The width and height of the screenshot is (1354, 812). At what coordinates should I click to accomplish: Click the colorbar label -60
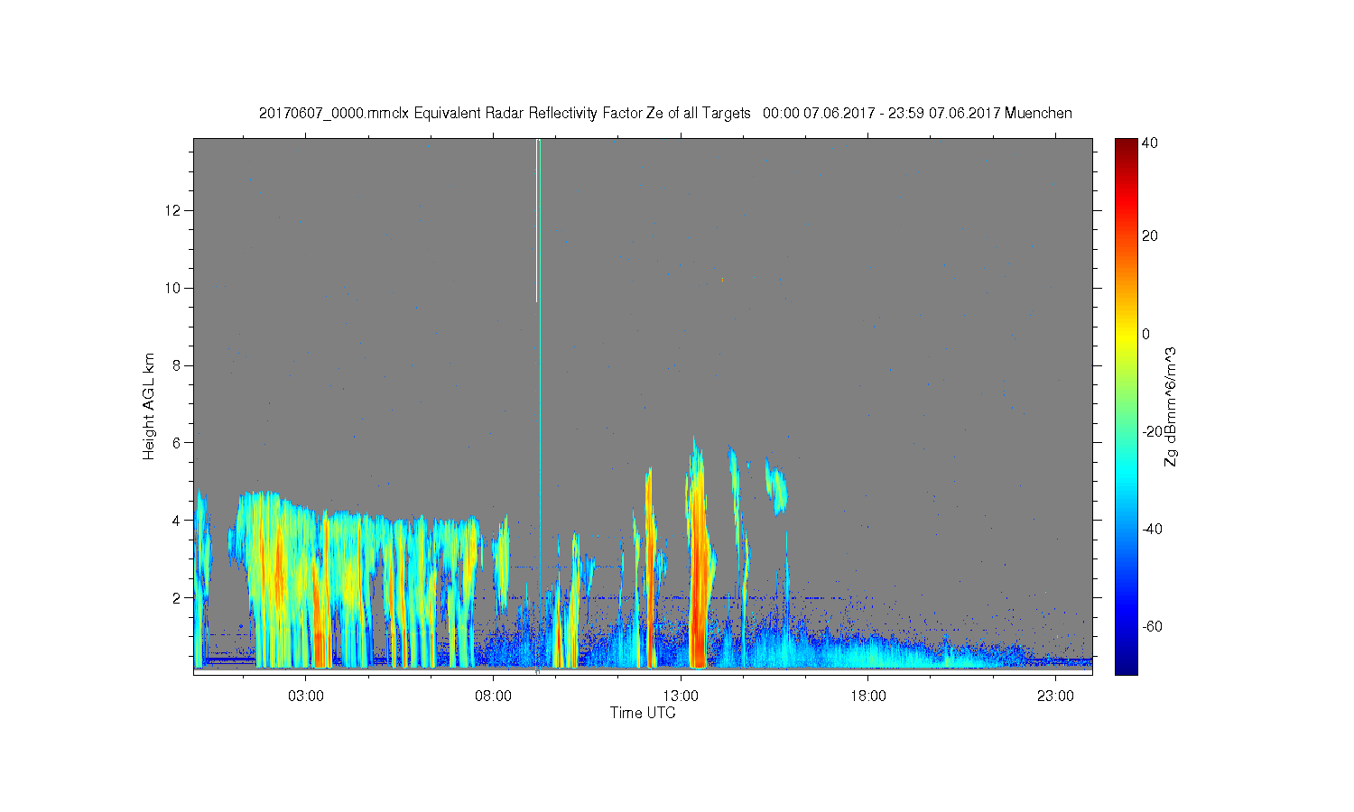[1152, 626]
